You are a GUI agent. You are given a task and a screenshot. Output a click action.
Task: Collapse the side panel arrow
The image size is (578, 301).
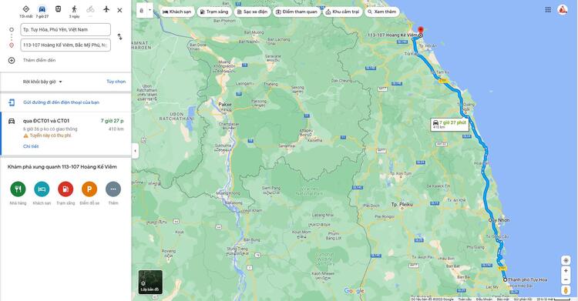pos(135,151)
